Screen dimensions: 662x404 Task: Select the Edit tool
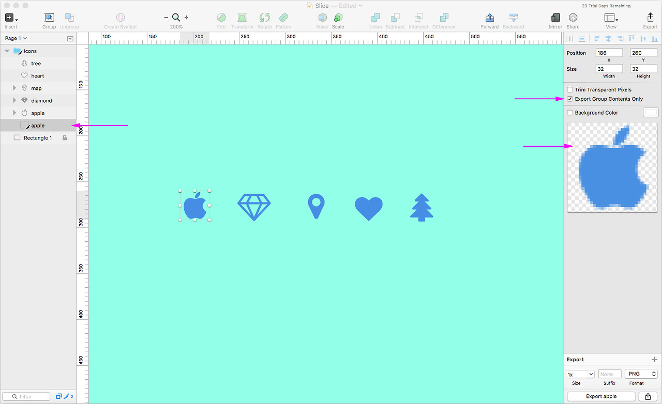(221, 18)
